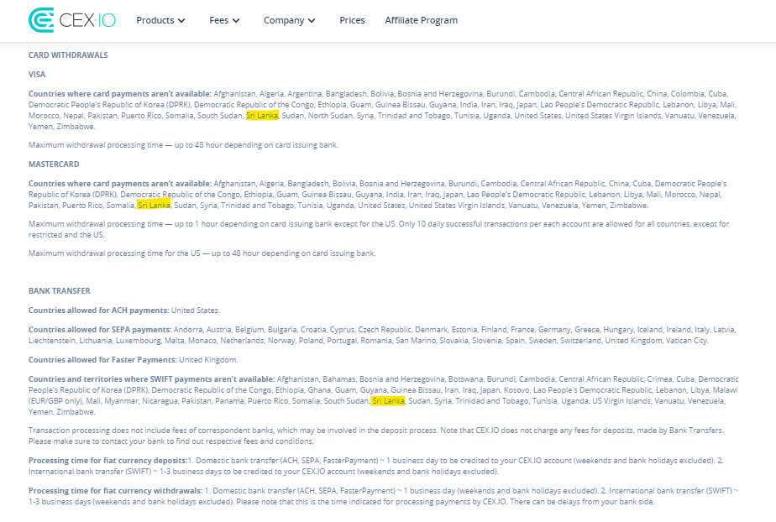The height and width of the screenshot is (522, 776).
Task: Expand the Company chevron arrow
Action: coord(312,21)
